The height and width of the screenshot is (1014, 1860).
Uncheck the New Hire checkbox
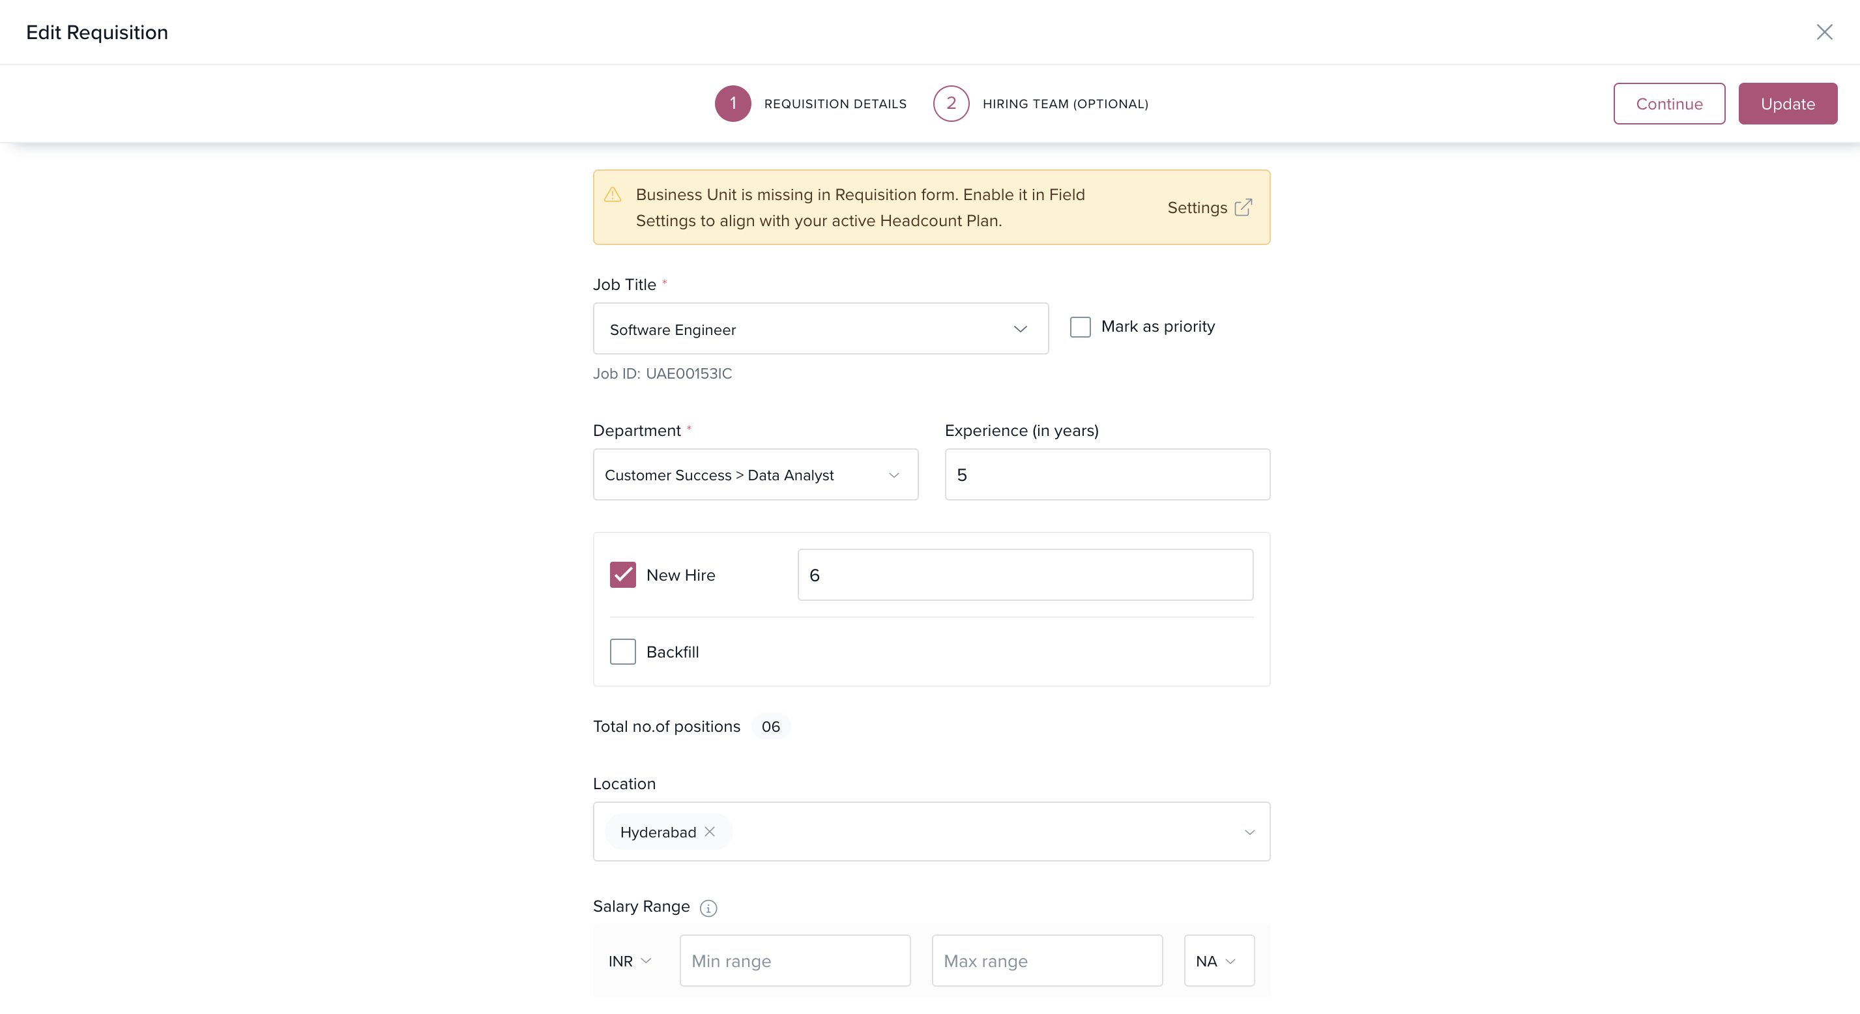(622, 575)
